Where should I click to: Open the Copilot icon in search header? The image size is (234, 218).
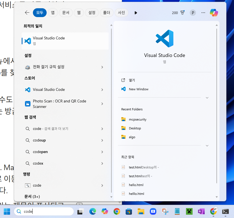[x=214, y=13]
